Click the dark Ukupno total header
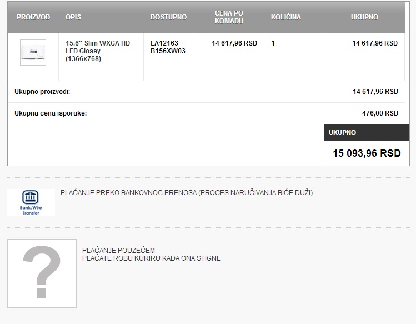Viewport: 416px width, 324px height. pos(367,133)
